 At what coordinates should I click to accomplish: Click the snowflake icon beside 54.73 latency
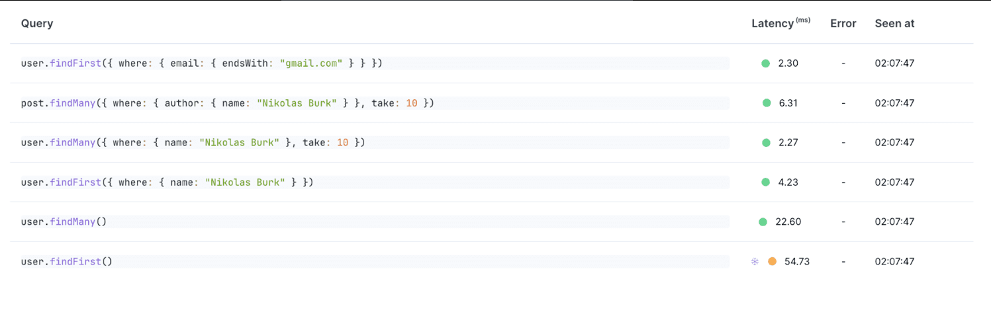(x=755, y=262)
